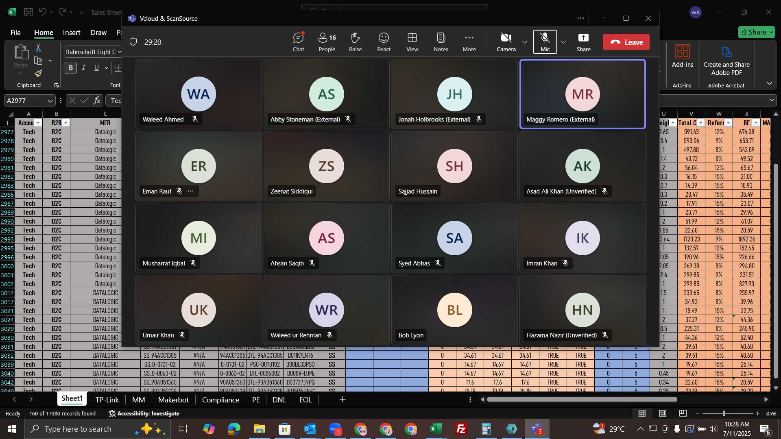Switch to Page Layout view
The image size is (781, 439).
pyautogui.click(x=663, y=413)
